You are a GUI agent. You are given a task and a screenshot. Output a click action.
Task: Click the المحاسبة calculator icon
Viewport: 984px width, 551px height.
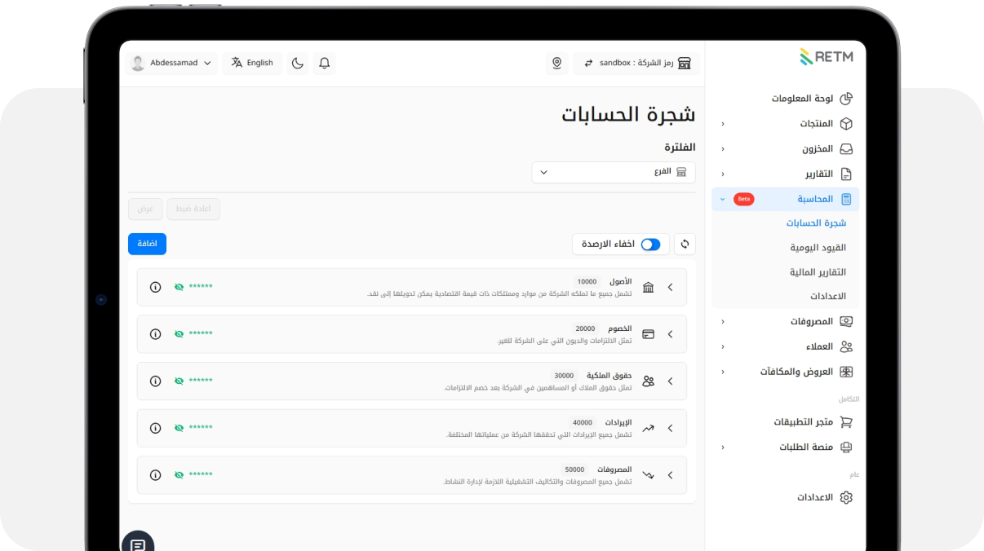click(x=846, y=199)
